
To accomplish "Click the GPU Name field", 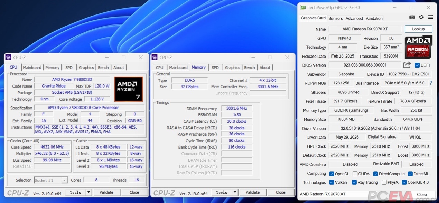I will click(365, 29).
